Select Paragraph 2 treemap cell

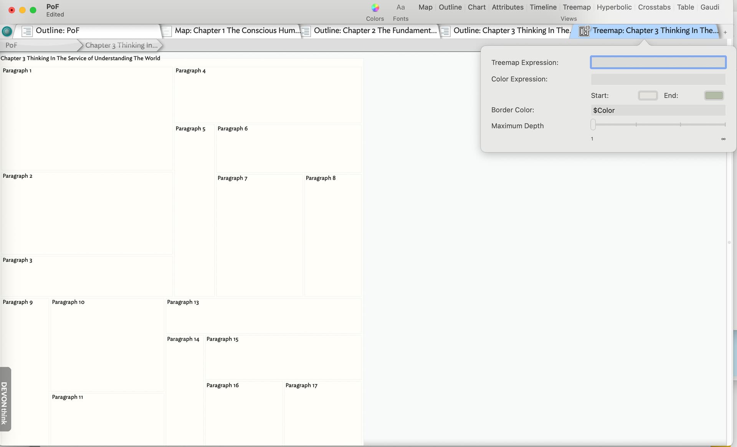tap(87, 213)
